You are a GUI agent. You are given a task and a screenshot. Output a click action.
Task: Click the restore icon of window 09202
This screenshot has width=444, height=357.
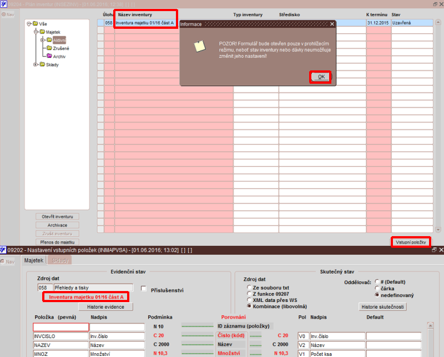435,250
